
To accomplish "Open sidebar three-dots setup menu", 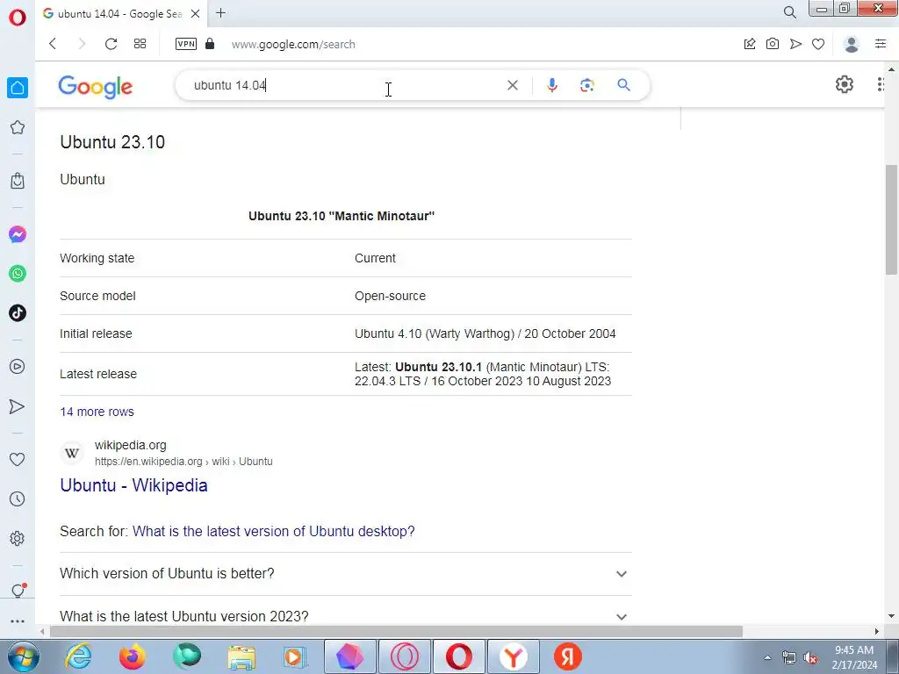I will click(x=18, y=621).
